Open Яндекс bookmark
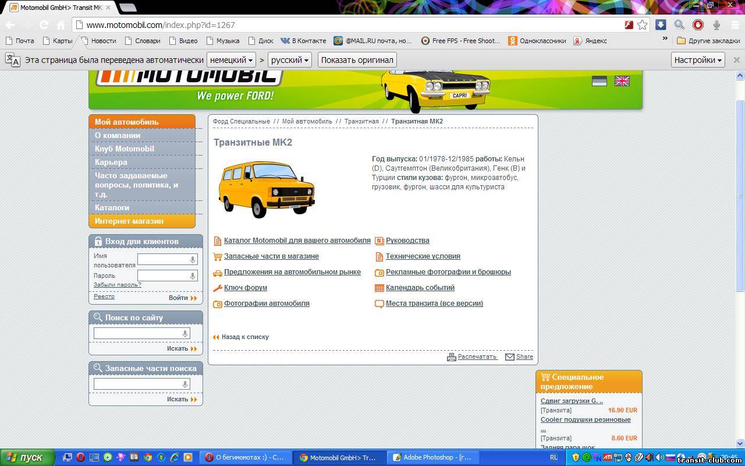 [x=590, y=41]
